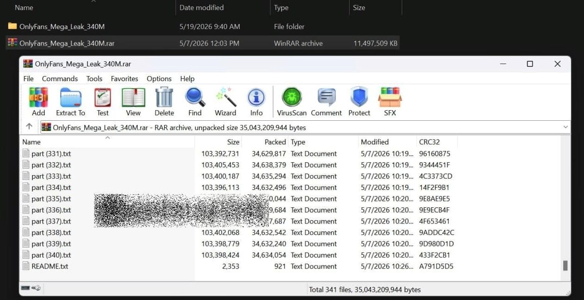Image resolution: width=584 pixels, height=300 pixels.
Task: Open the Tools menu
Action: click(x=94, y=79)
